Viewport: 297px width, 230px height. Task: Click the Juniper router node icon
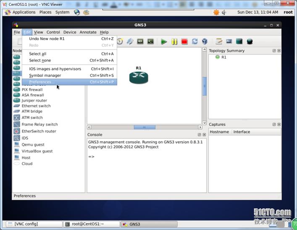(17, 100)
